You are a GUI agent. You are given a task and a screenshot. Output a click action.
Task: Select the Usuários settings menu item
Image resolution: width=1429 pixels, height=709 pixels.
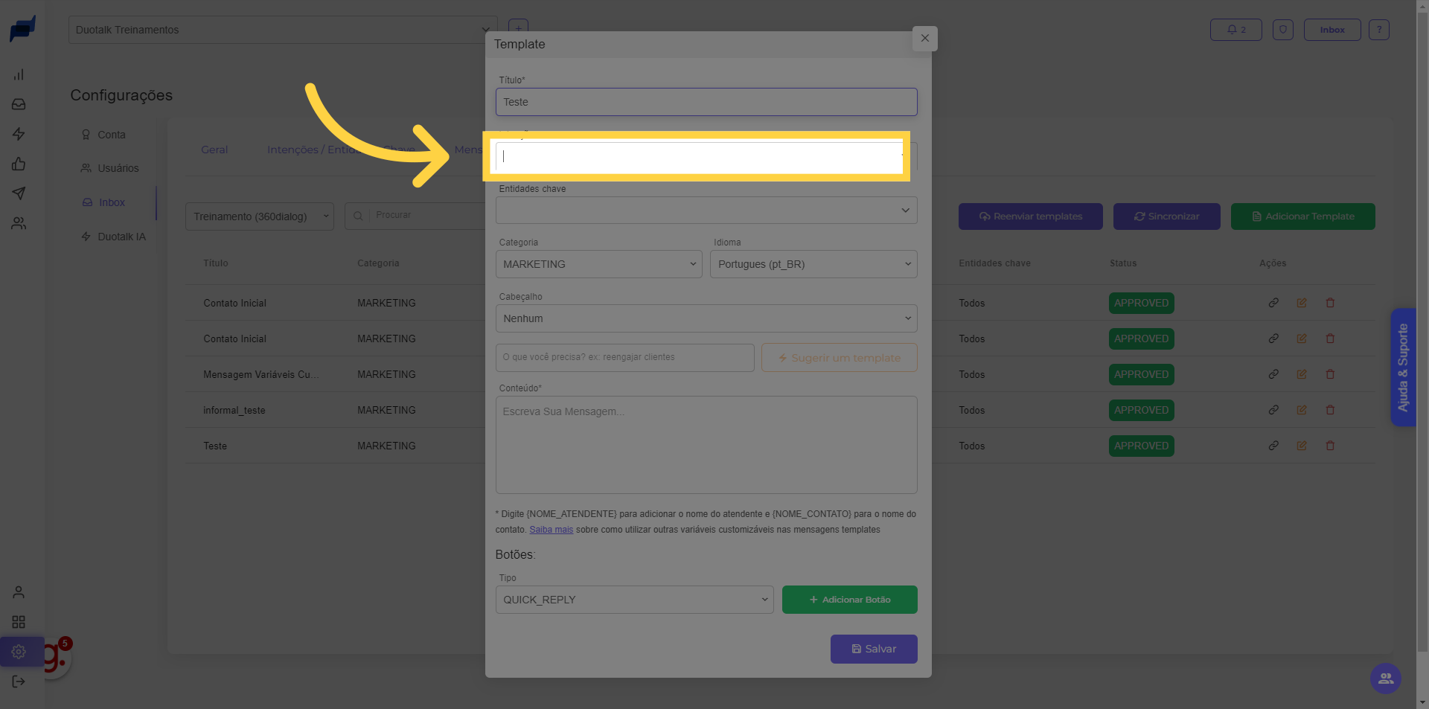coord(118,168)
